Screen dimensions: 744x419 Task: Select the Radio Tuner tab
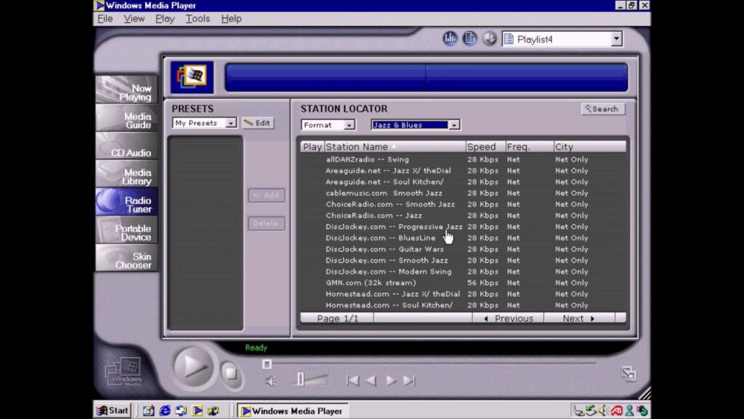pos(126,202)
